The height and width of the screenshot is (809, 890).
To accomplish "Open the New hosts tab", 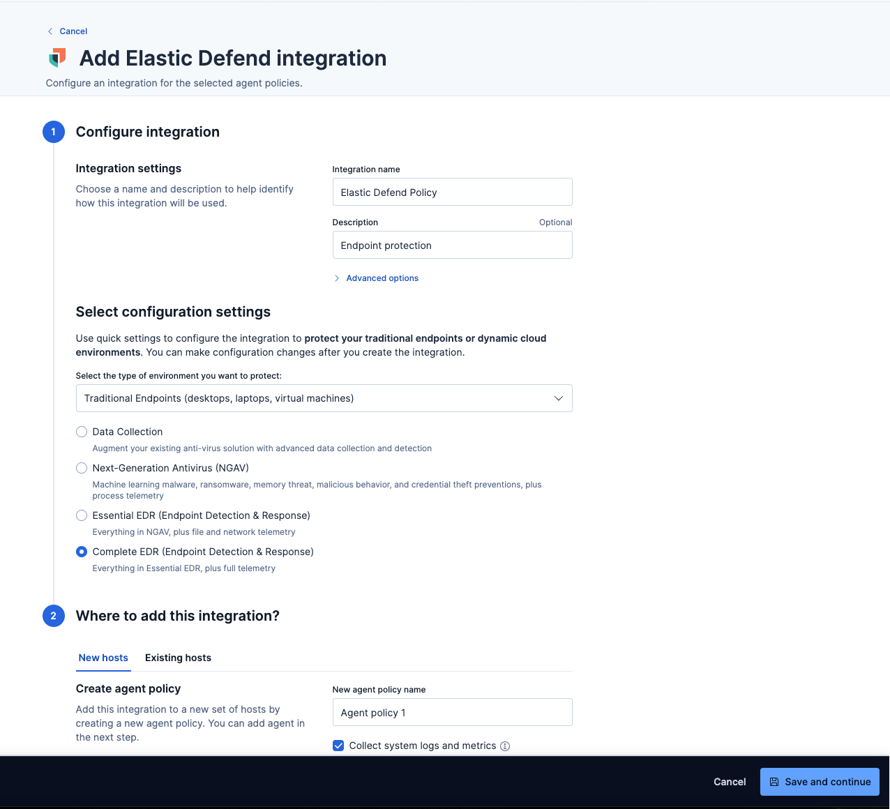I will pyautogui.click(x=103, y=658).
